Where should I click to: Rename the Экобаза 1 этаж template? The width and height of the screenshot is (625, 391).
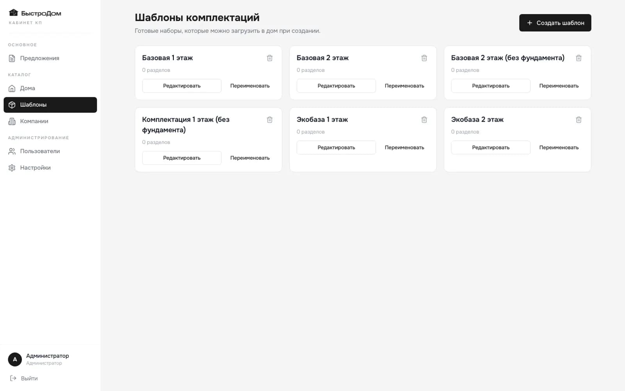pyautogui.click(x=404, y=147)
